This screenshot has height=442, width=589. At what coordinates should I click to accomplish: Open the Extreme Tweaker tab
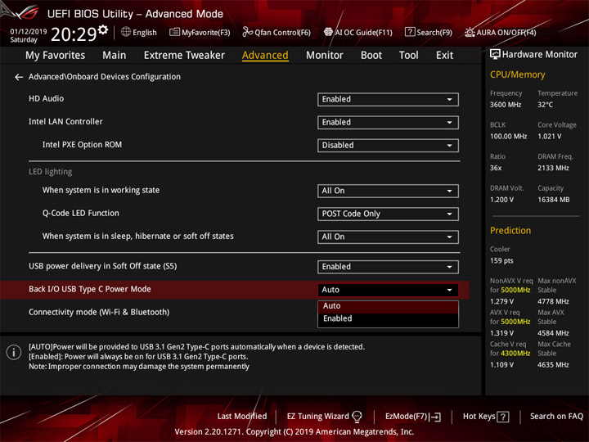[184, 56]
